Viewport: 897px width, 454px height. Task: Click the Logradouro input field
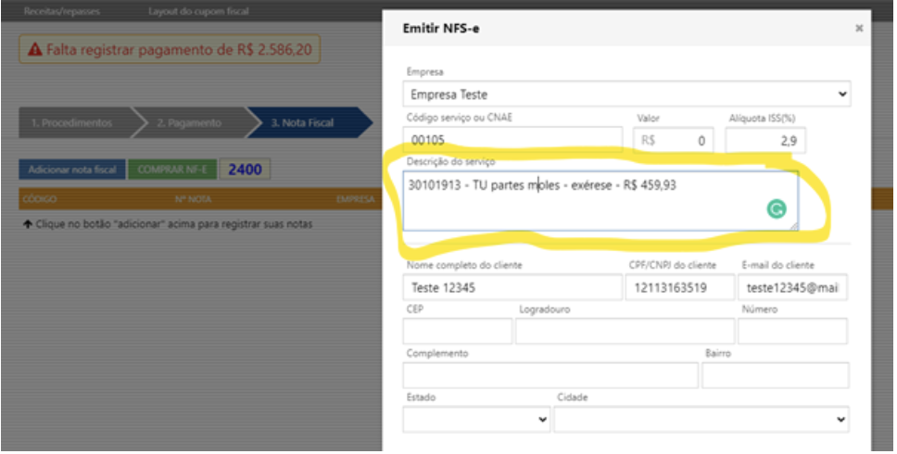625,331
